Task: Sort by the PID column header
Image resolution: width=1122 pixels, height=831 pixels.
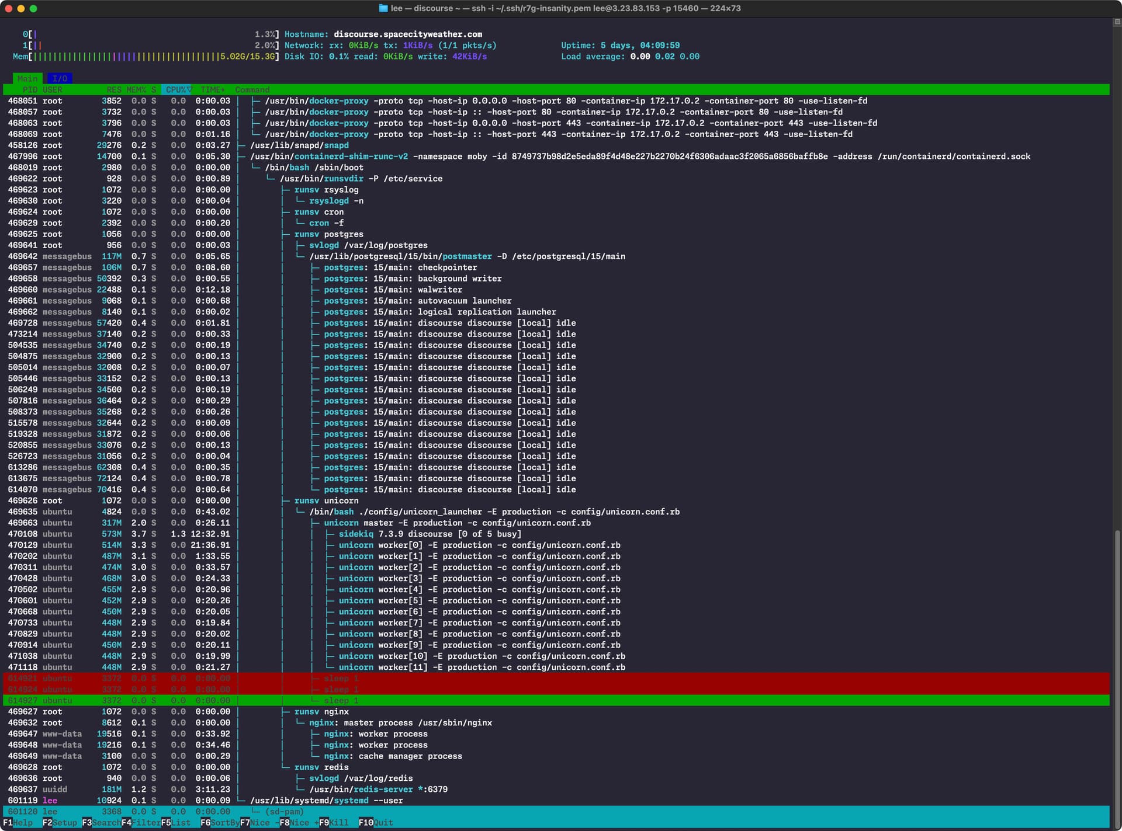Action: tap(30, 89)
